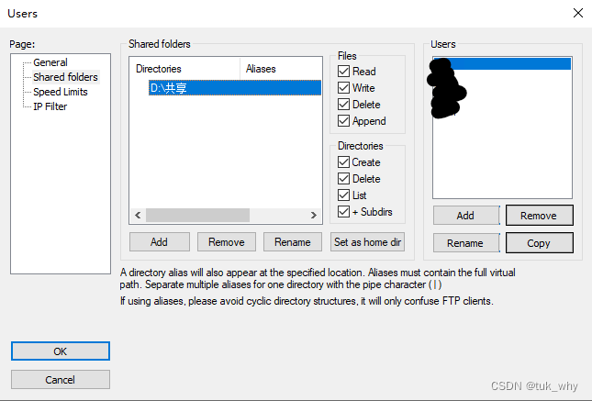Toggle the Create directories checkbox
This screenshot has height=401, width=592.
tap(344, 162)
